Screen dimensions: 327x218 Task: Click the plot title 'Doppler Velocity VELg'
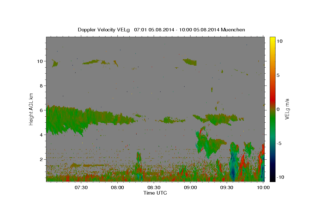(104, 30)
